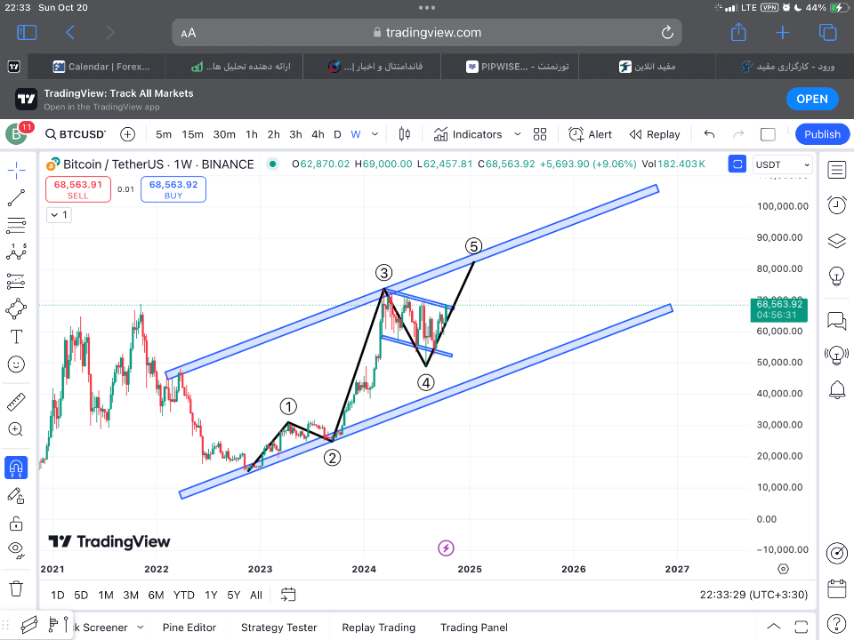Screen dimensions: 854x640
Task: Set date range to All
Action: [x=256, y=595]
